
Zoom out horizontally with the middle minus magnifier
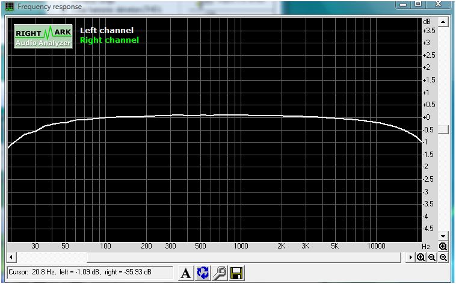[432, 258]
